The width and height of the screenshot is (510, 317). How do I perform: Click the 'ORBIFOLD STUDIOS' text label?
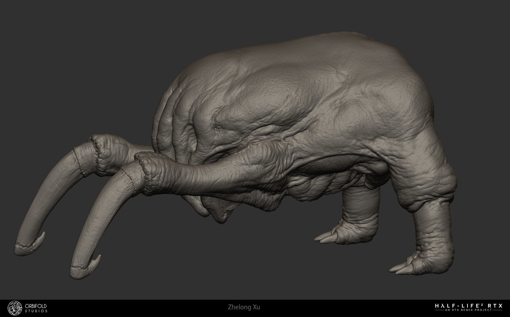pyautogui.click(x=36, y=308)
